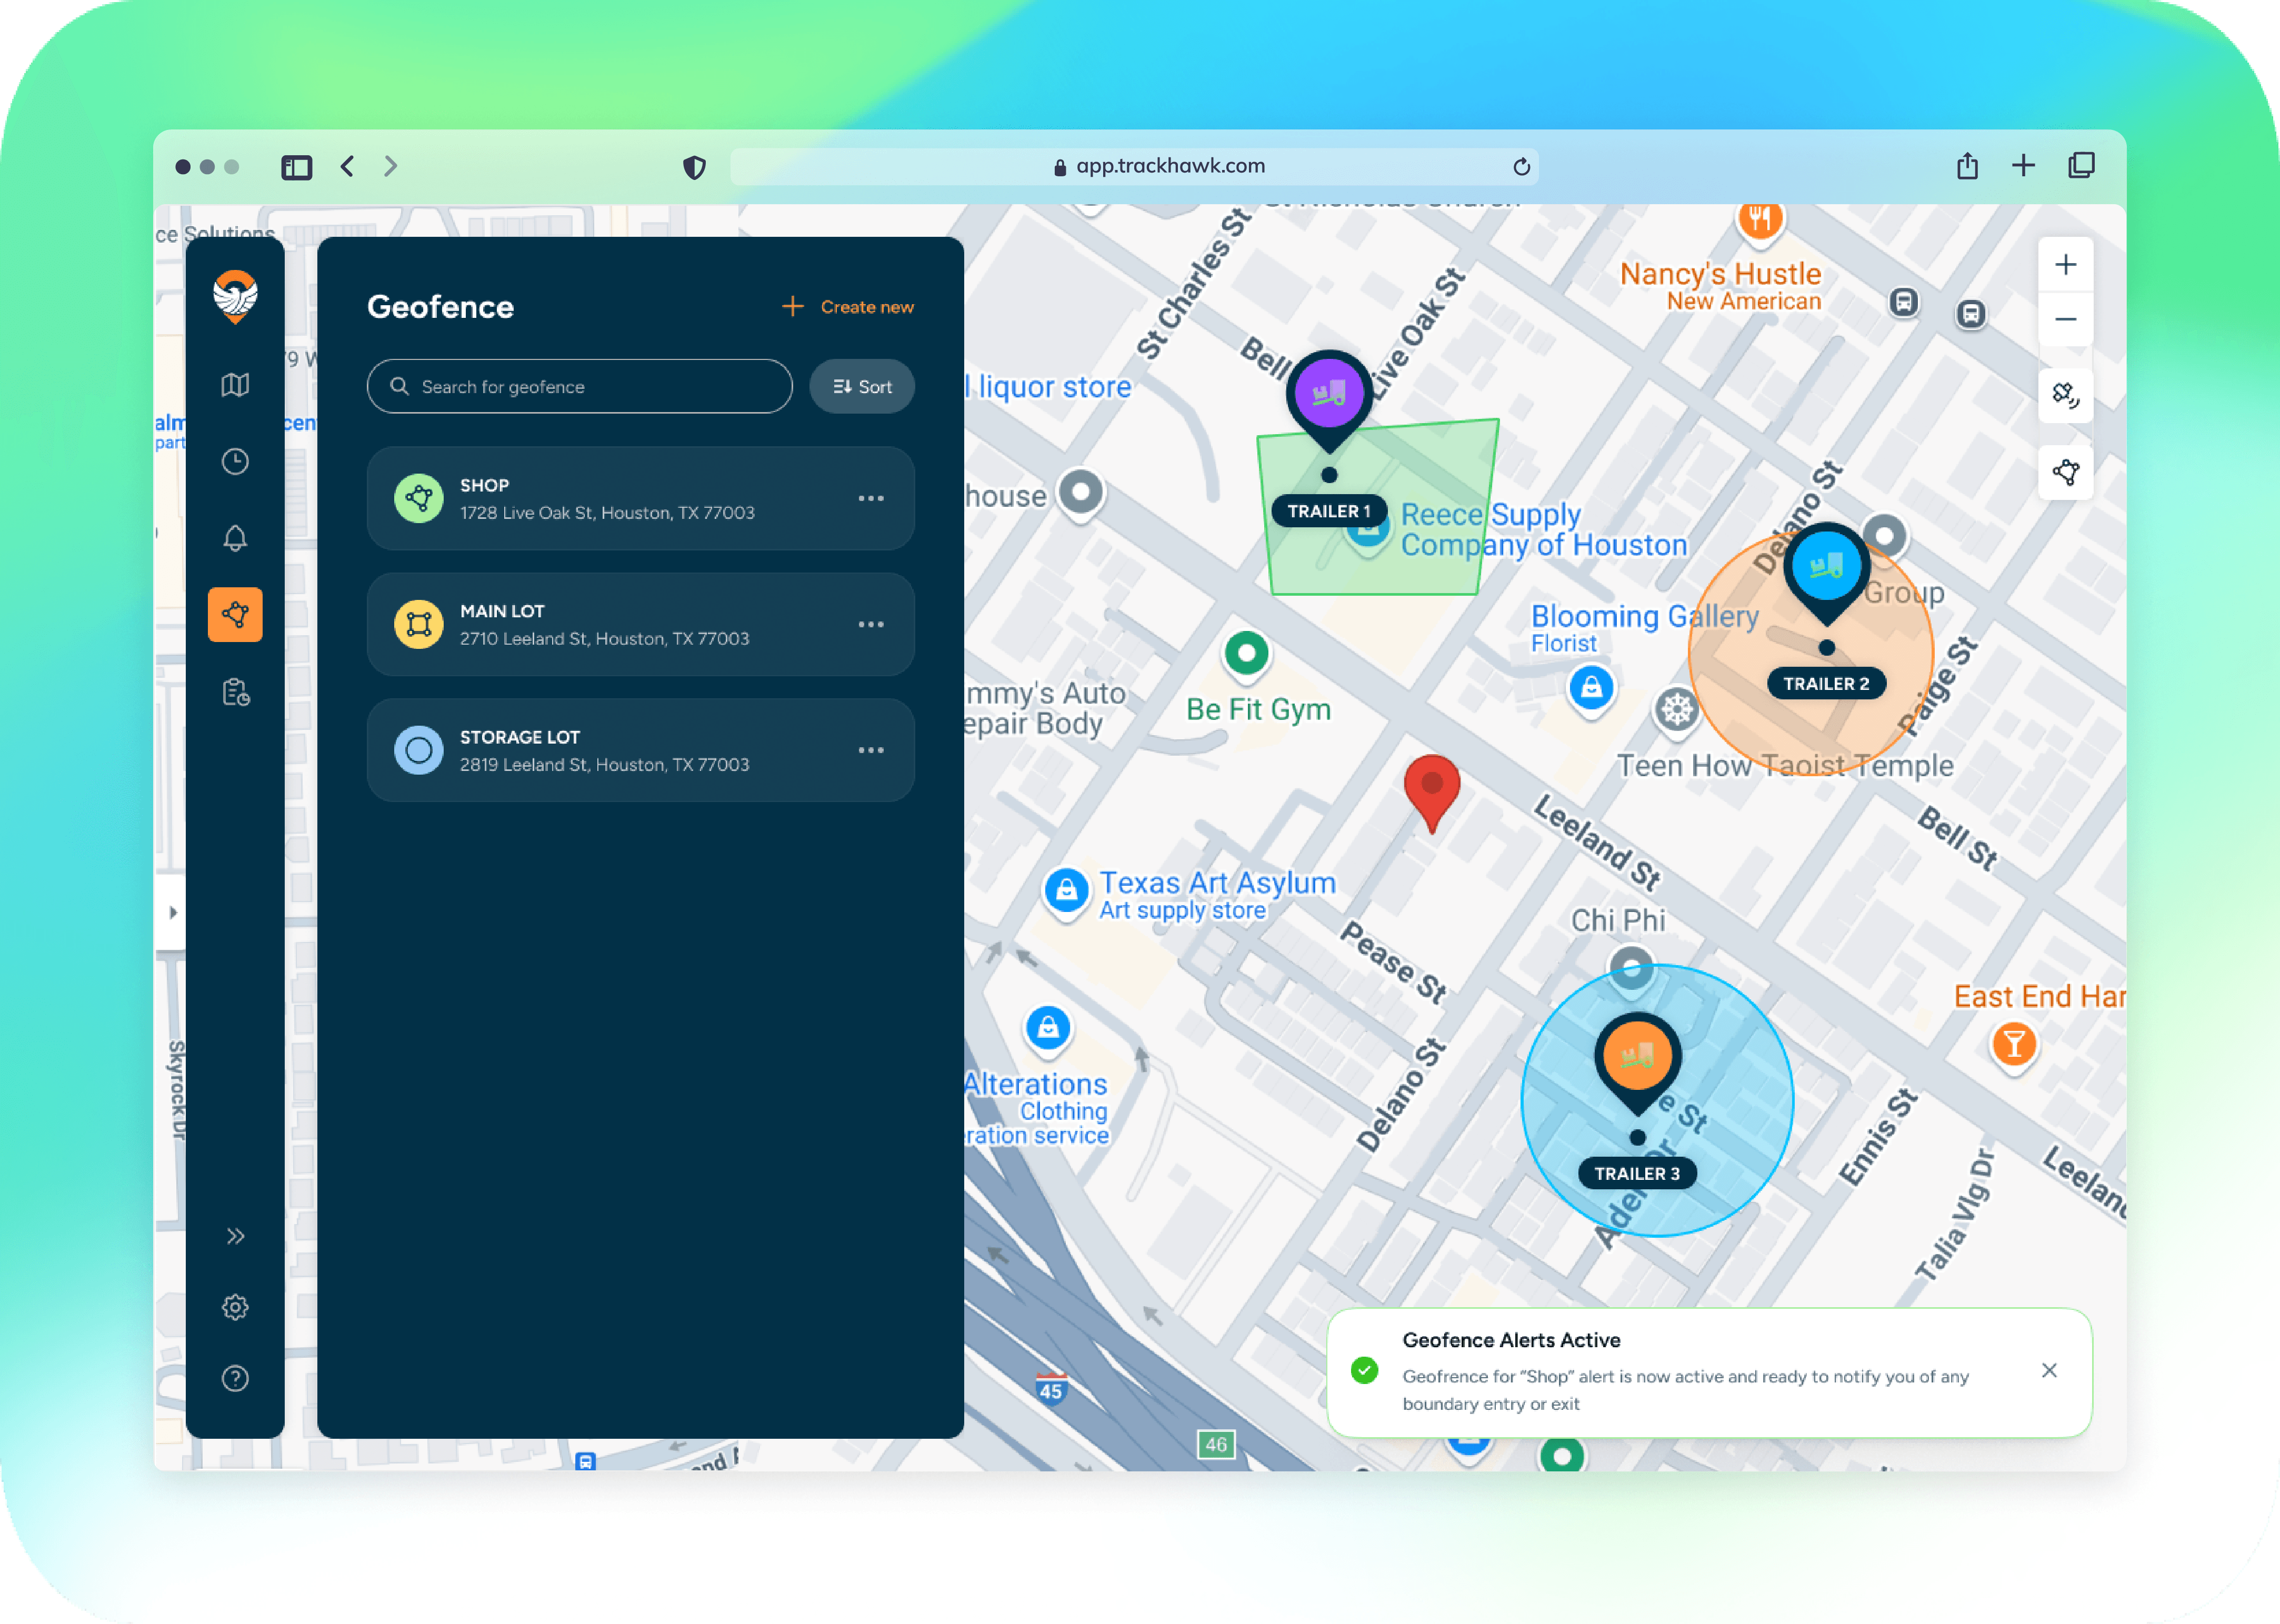Screen dimensions: 2280x1624
Task: Expand the collapsed sidebar with the chevrons
Action: [x=235, y=1235]
